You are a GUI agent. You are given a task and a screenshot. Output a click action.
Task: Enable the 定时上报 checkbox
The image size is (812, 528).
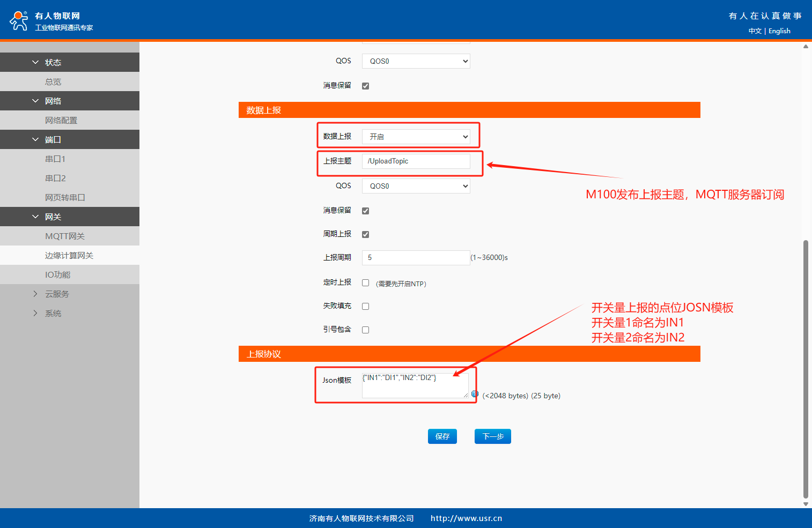coord(365,283)
